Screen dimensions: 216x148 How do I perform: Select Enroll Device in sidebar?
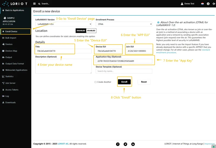(x=16, y=32)
